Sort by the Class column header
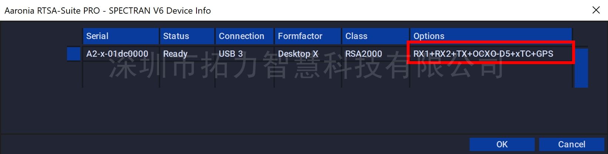The width and height of the screenshot is (608, 154). (376, 36)
